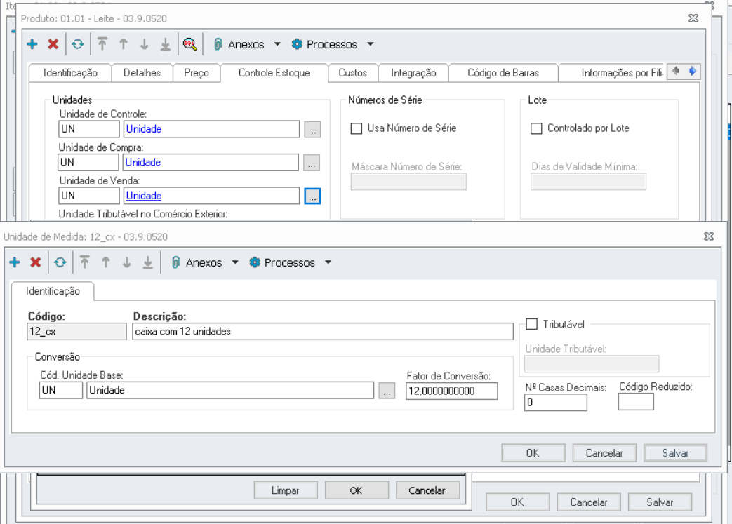Click the Código field showing 12_cx
This screenshot has height=524, width=732.
pyautogui.click(x=76, y=332)
